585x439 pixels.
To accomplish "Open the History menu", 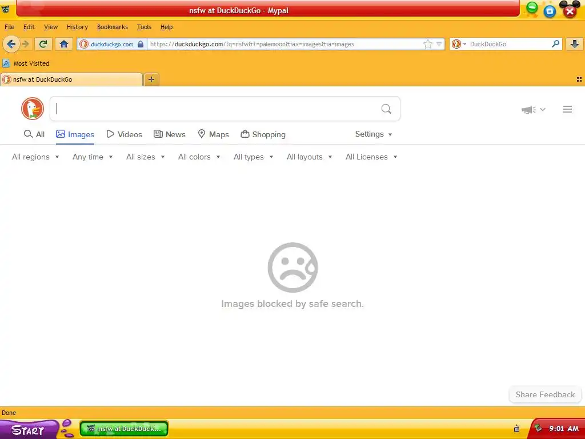I will click(77, 27).
